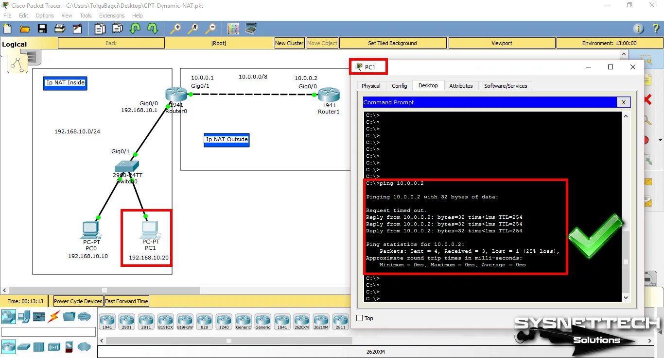
Task: Click Fast Forward Time button
Action: coord(126,301)
